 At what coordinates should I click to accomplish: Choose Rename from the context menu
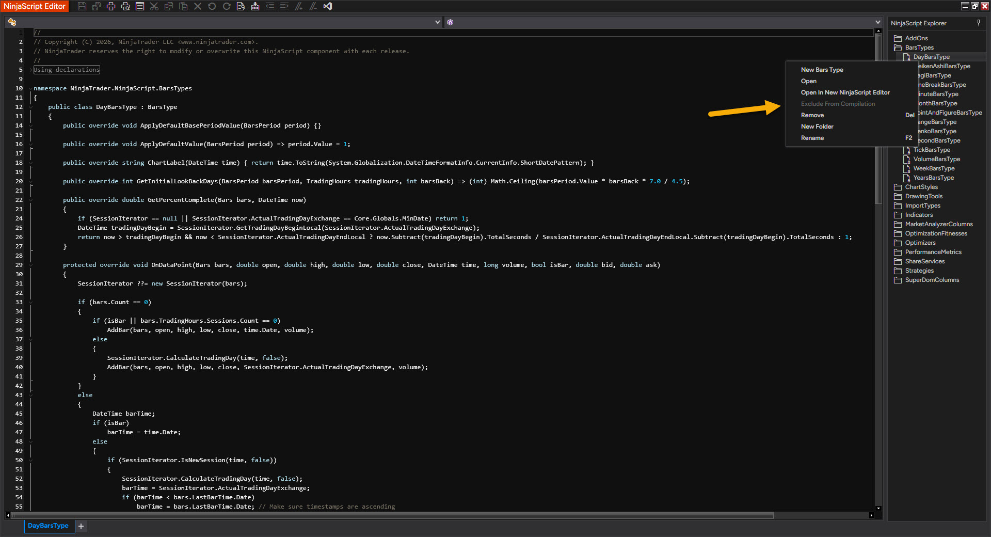tap(851, 138)
